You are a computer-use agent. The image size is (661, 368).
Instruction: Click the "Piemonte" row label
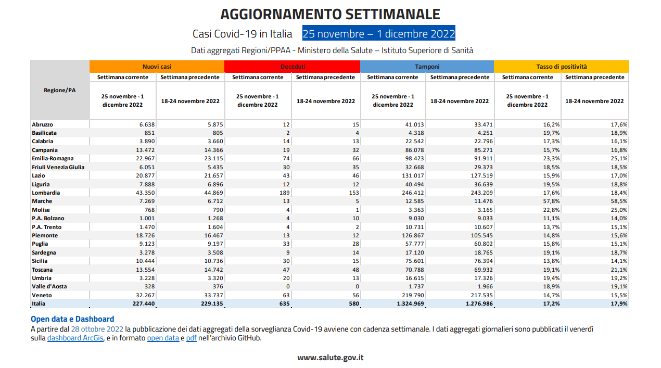(45, 235)
